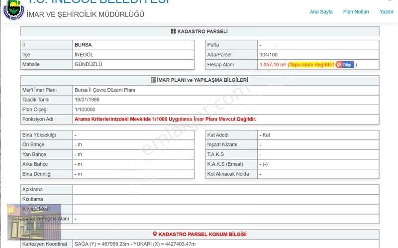Click the 'İnşaat Nizamı' label
Image resolution: width=398 pixels, height=248 pixels.
(222, 144)
